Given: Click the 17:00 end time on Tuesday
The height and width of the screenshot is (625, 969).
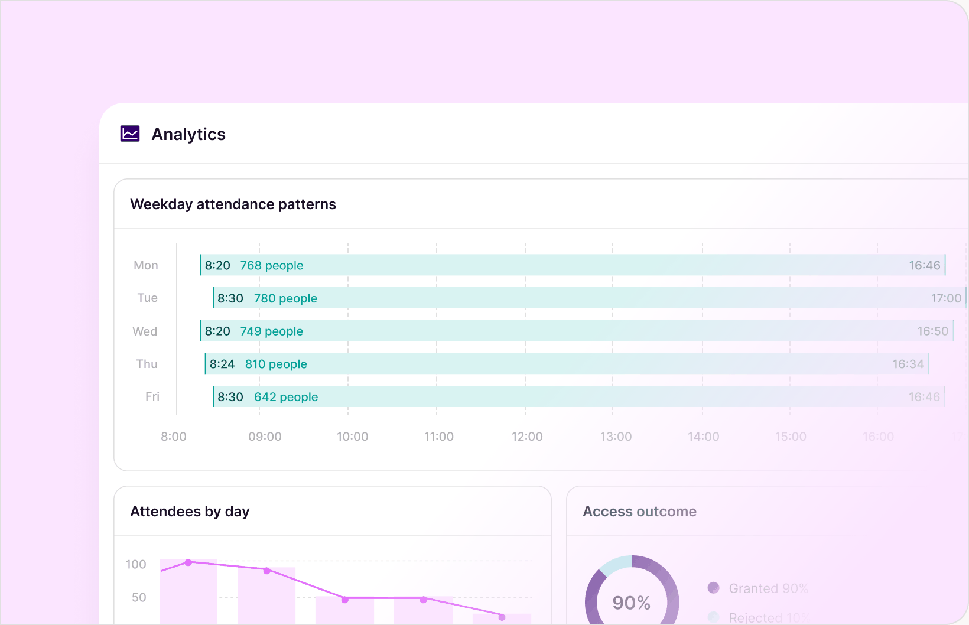Looking at the screenshot, I should [x=947, y=298].
